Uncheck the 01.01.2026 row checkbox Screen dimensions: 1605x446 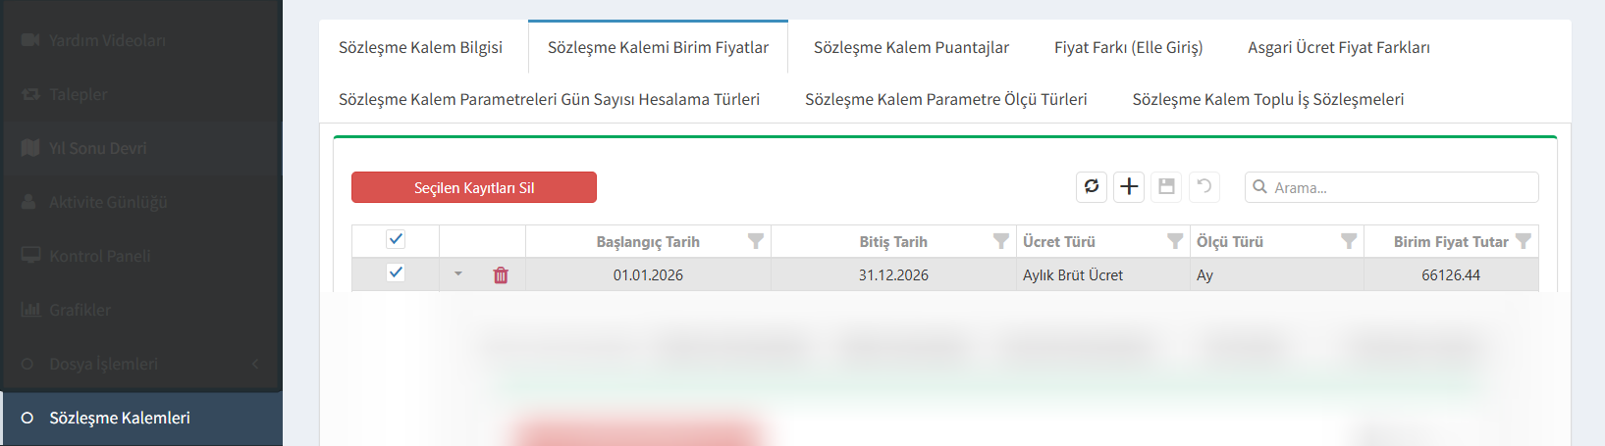tap(396, 273)
